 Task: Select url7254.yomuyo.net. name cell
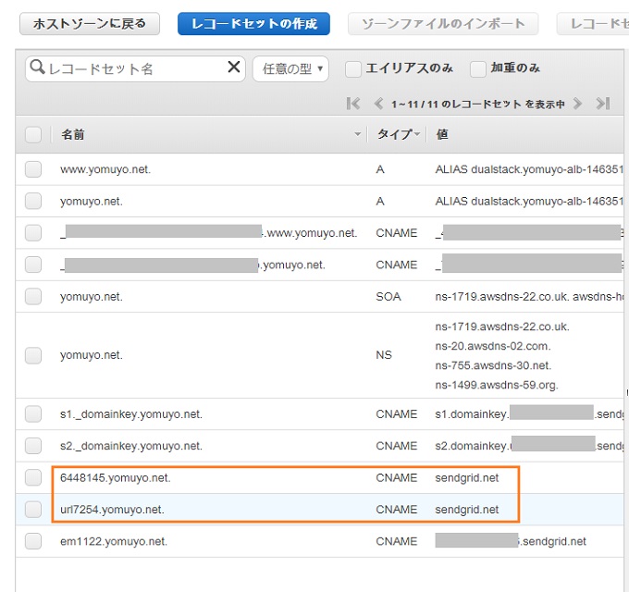point(112,510)
